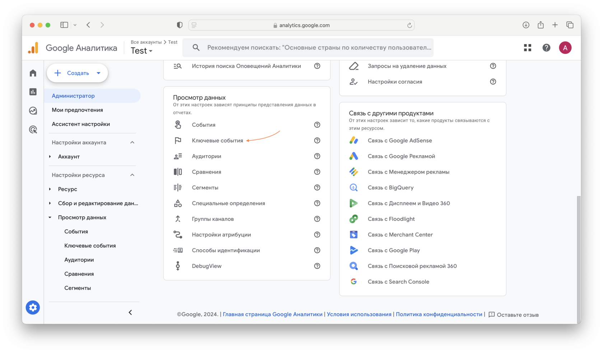The height and width of the screenshot is (353, 603).
Task: Open the Help question mark in header
Action: pyautogui.click(x=546, y=48)
